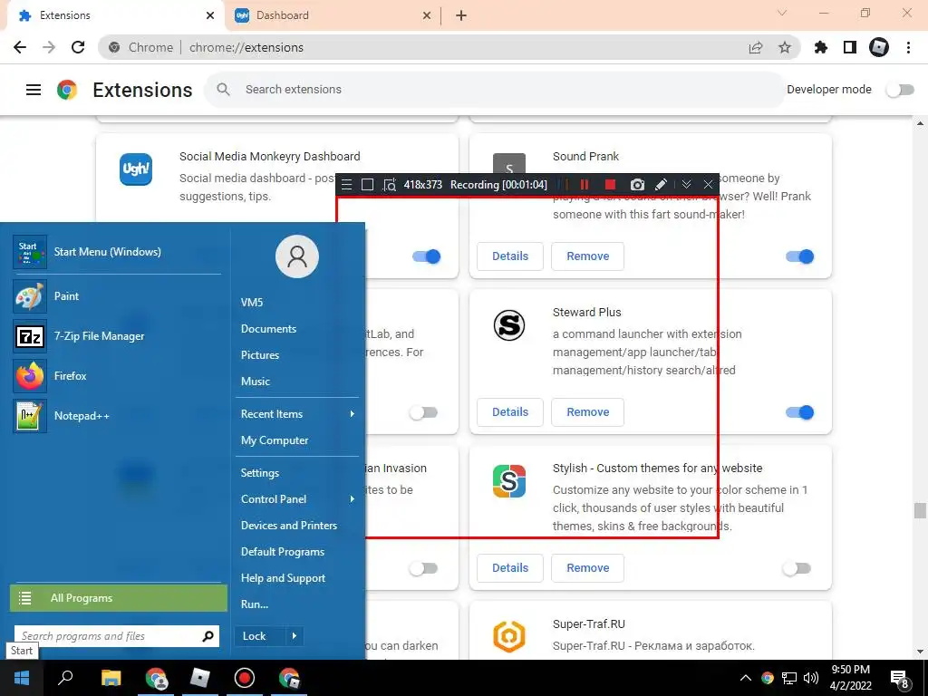
Task: Open Chrome three-dot menu
Action: pyautogui.click(x=908, y=47)
